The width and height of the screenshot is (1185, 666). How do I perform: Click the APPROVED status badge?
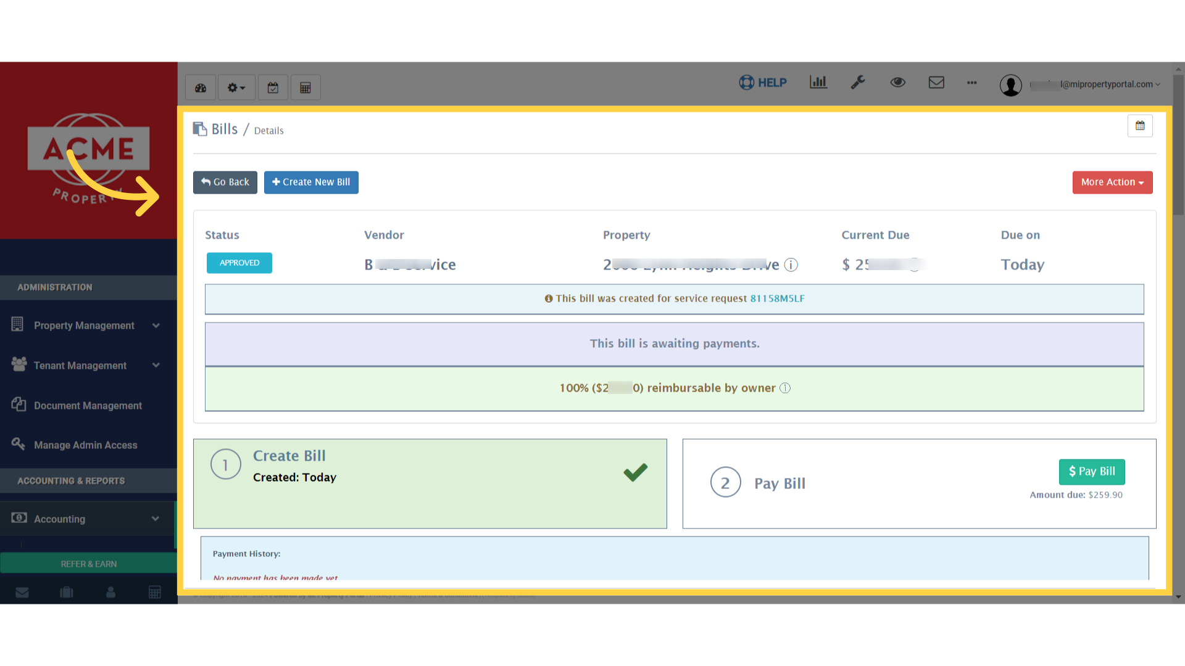pyautogui.click(x=239, y=263)
